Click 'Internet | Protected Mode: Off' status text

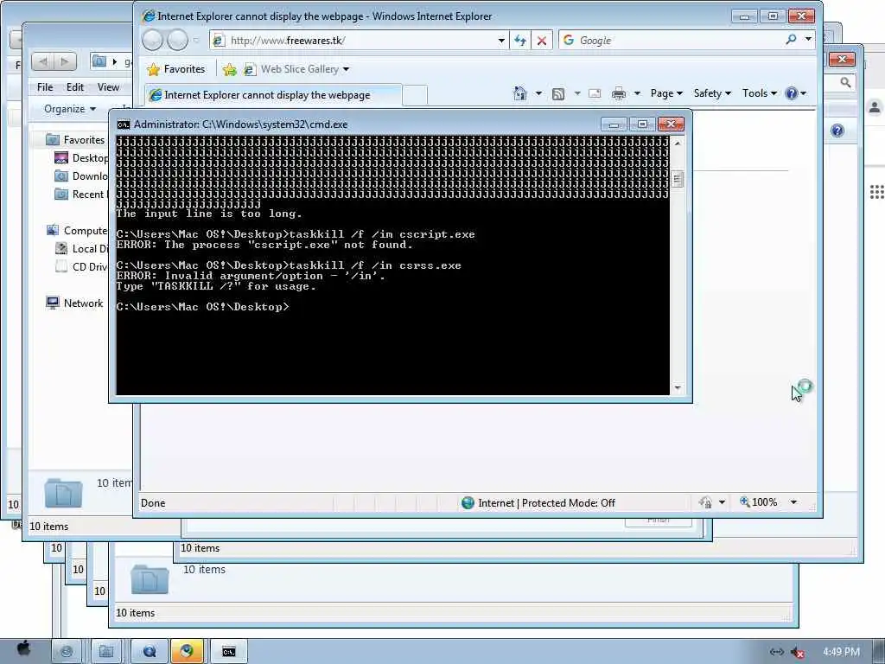pyautogui.click(x=546, y=502)
